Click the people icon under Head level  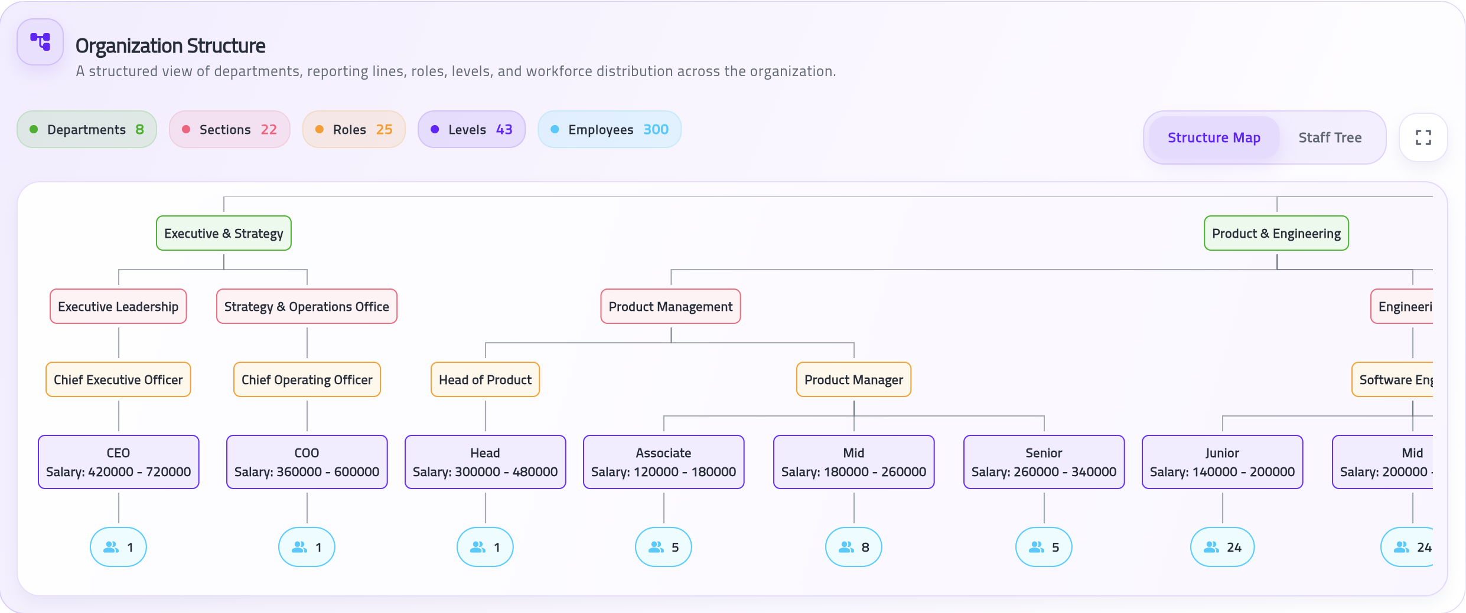point(478,548)
